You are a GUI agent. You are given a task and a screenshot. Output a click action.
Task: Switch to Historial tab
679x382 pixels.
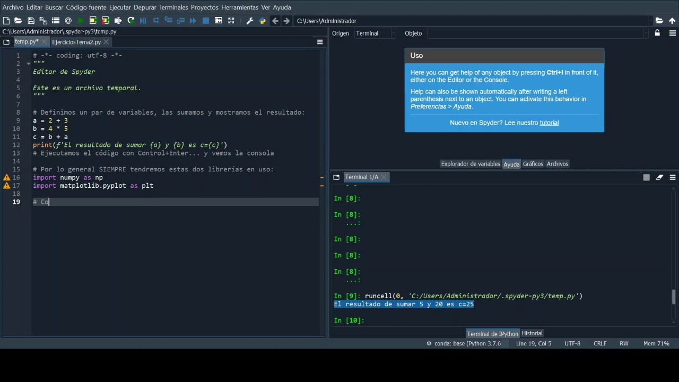click(x=532, y=333)
